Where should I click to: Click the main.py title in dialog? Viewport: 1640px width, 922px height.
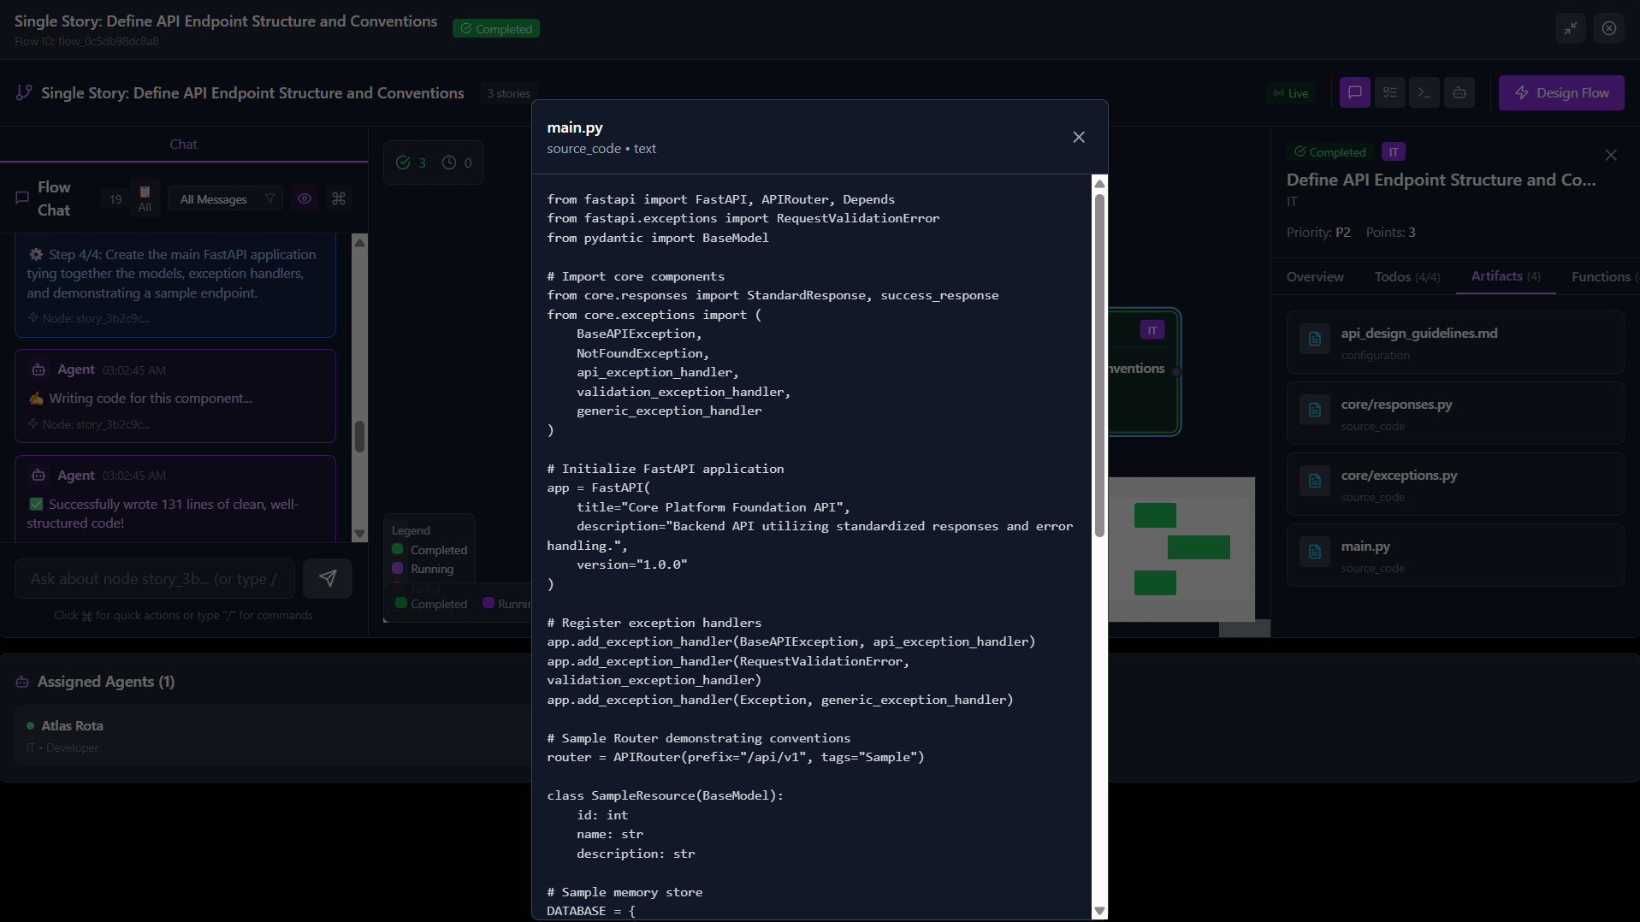click(575, 127)
